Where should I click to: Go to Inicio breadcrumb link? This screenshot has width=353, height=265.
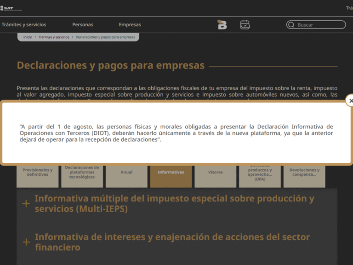pyautogui.click(x=28, y=37)
